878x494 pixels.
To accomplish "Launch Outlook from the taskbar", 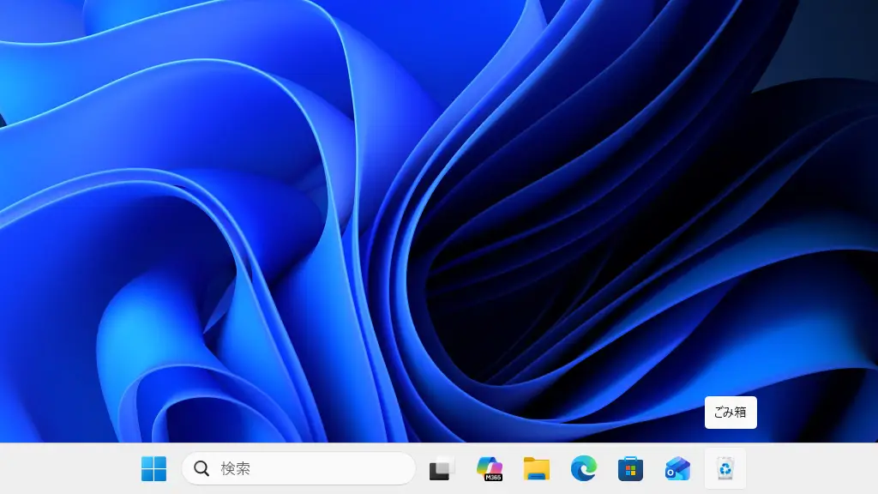I will pos(677,468).
